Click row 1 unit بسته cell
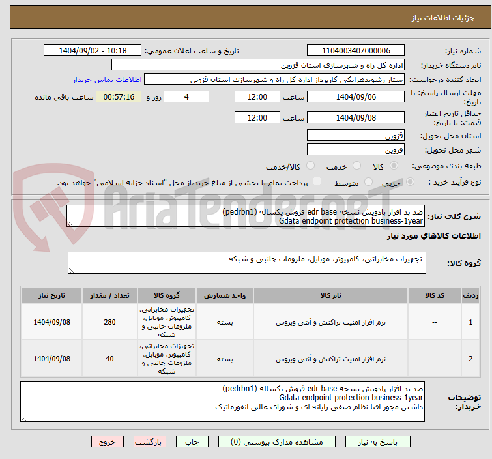The image size is (492, 459). 225,322
